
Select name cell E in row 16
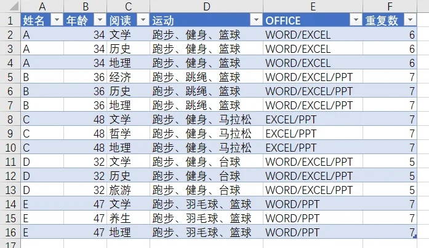tap(42, 232)
